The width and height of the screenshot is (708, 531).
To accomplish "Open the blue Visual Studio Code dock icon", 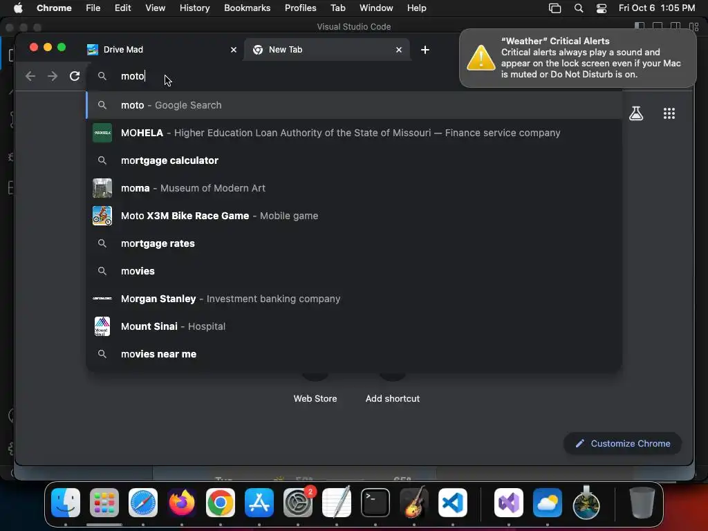I will click(x=453, y=503).
